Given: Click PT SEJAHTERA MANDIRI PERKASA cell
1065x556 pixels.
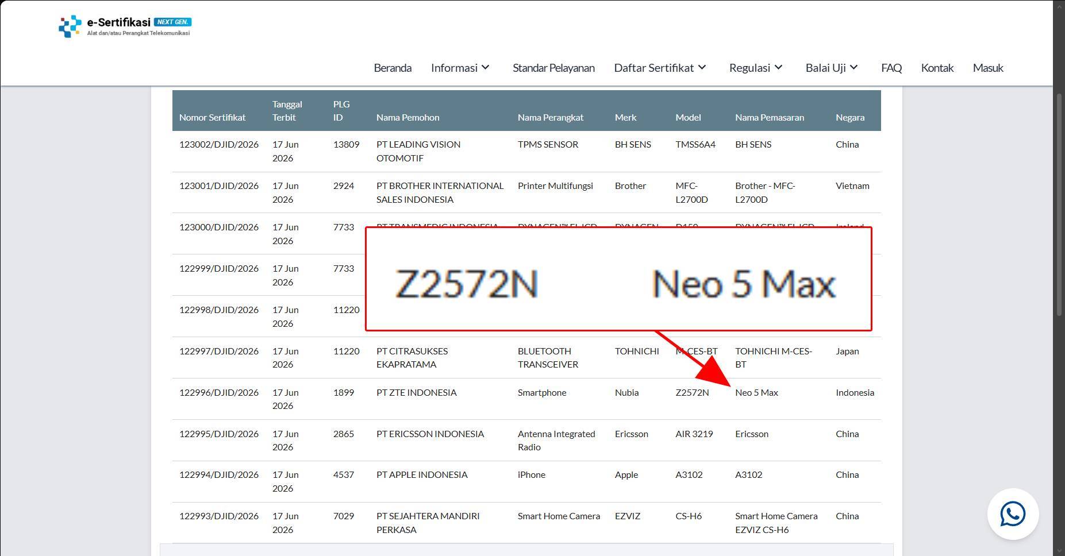Looking at the screenshot, I should click(x=428, y=523).
